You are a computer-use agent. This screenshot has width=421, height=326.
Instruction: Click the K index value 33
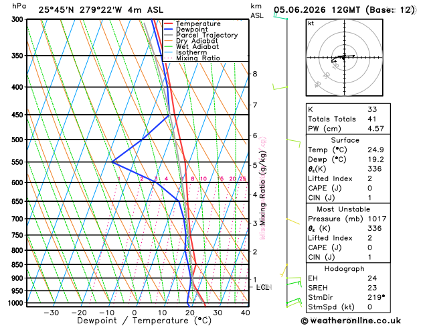coord(372,109)
